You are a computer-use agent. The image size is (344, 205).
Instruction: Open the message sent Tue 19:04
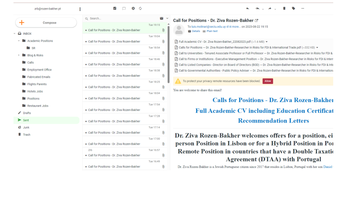pyautogui.click(x=124, y=39)
